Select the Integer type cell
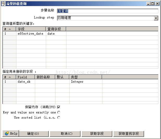This screenshot has width=161, height=139. pyautogui.click(x=86, y=81)
